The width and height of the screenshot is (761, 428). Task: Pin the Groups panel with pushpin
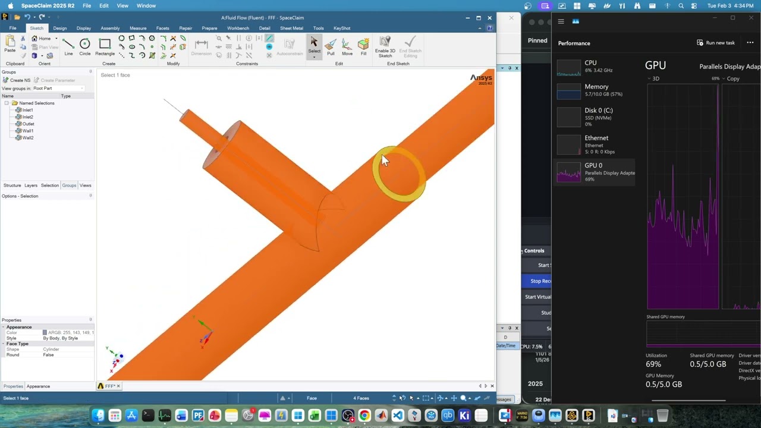coord(91,72)
